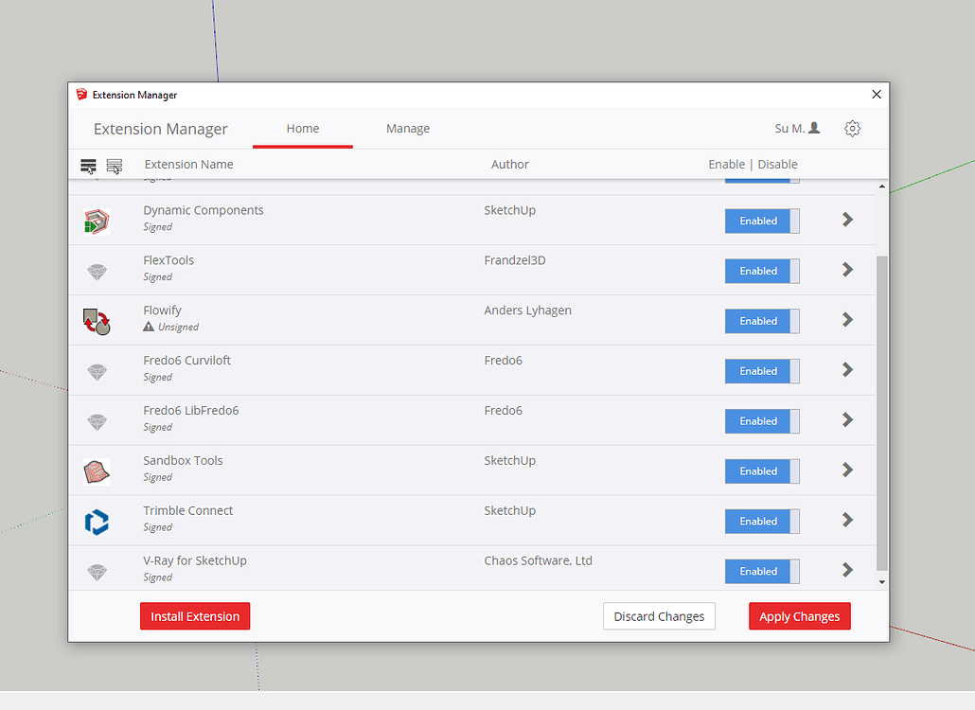The height and width of the screenshot is (710, 975).
Task: Open the settings gear icon
Action: point(853,129)
